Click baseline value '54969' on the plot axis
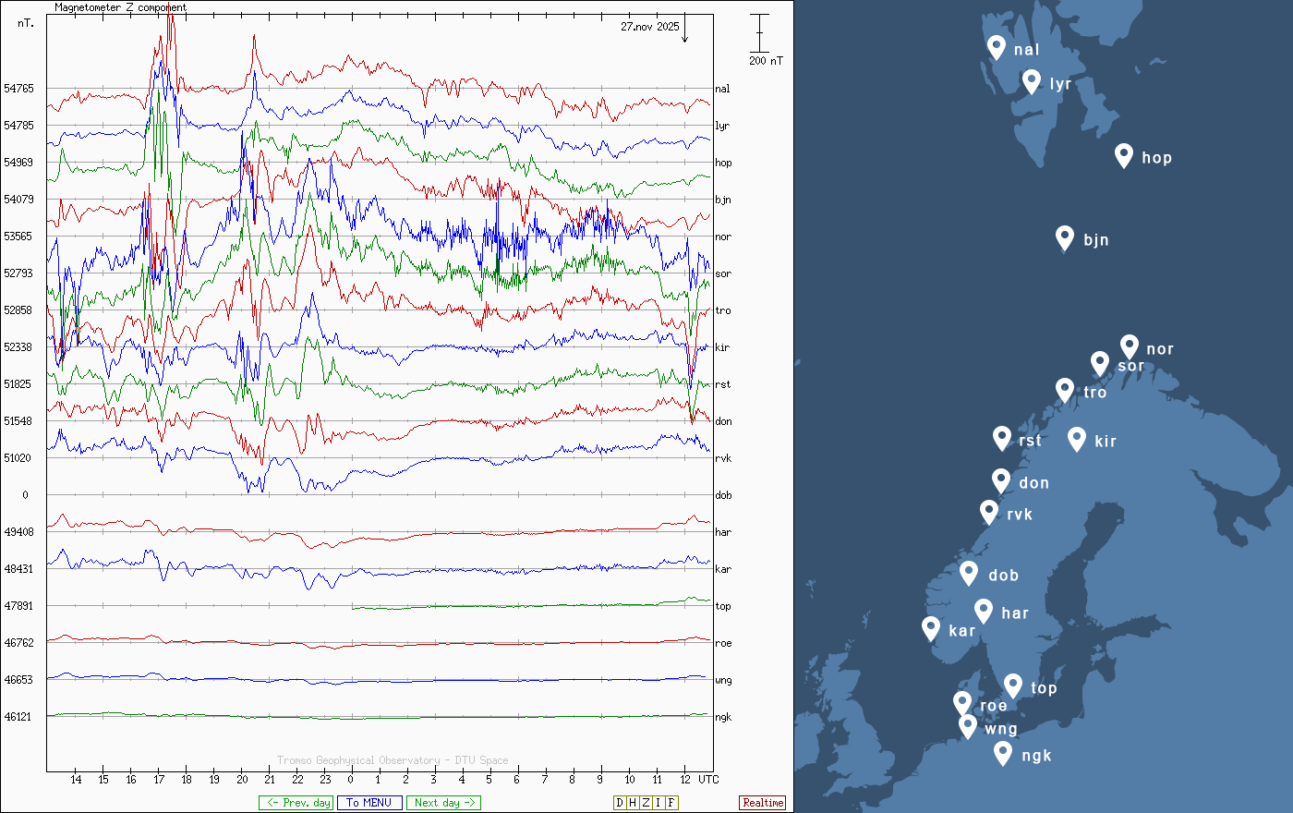The width and height of the screenshot is (1293, 813). click(18, 163)
